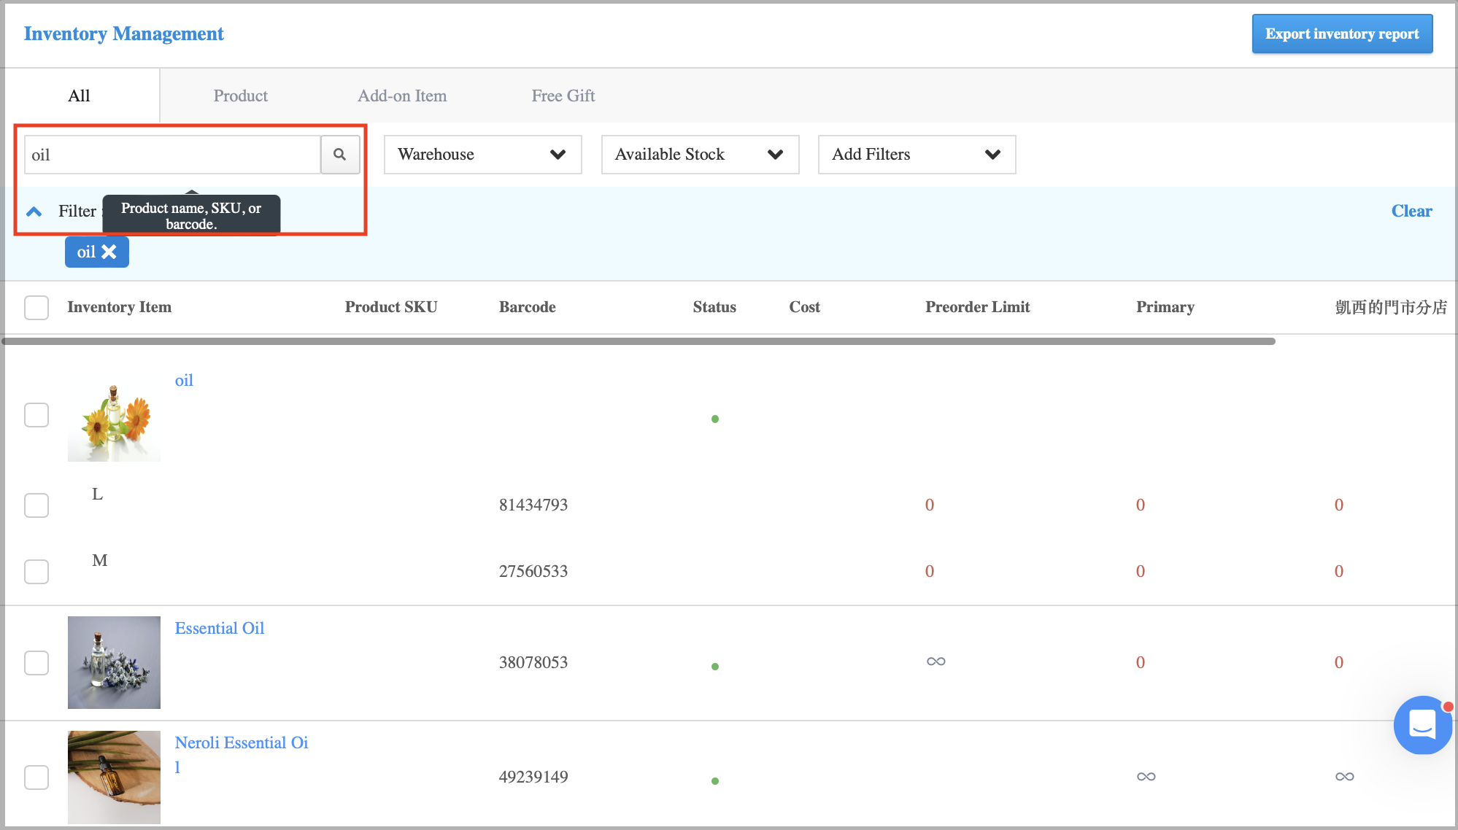Check the Neroli Essential Oil checkbox
The height and width of the screenshot is (830, 1458).
coord(36,777)
